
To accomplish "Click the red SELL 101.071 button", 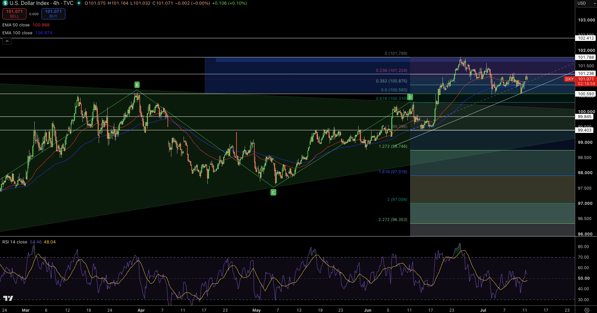I will click(15, 14).
